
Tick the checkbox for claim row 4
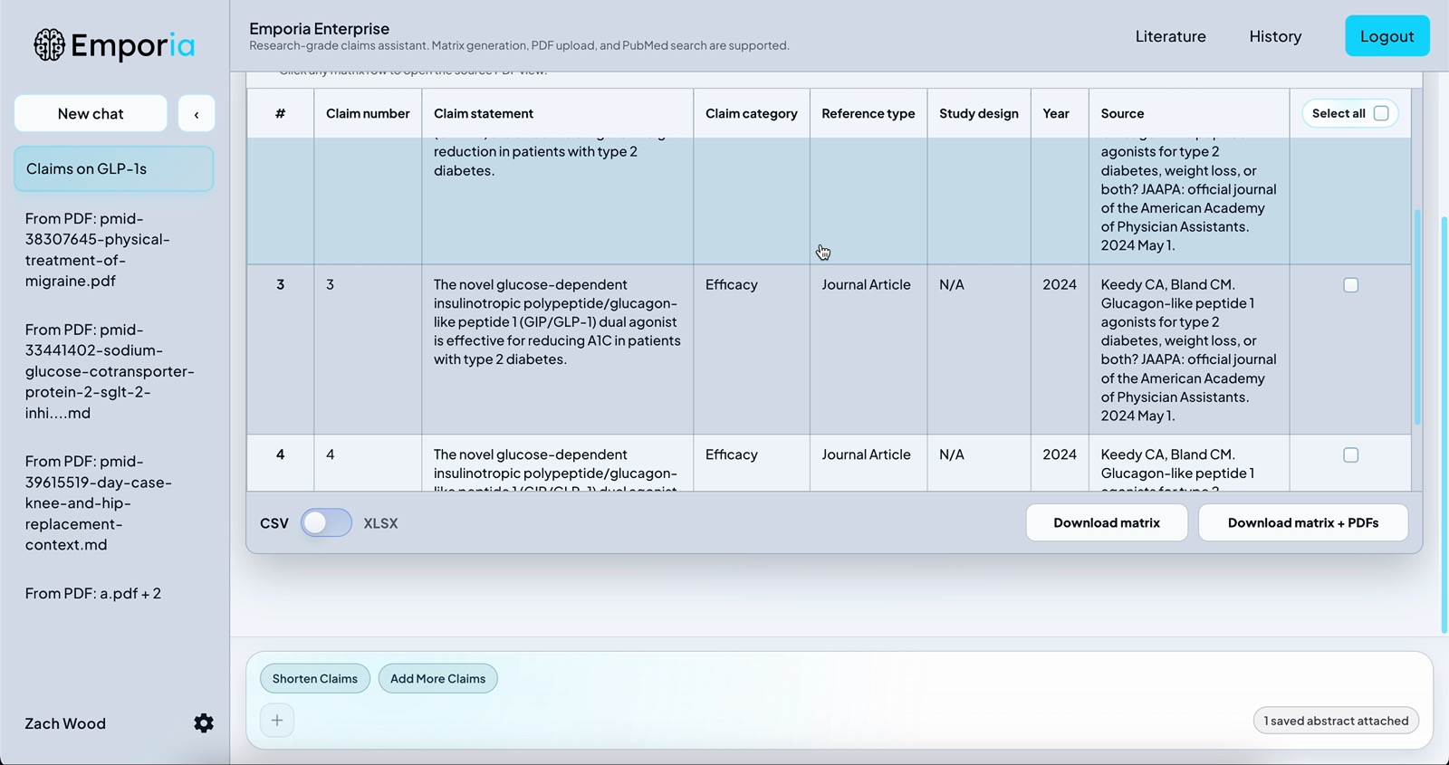coord(1350,455)
